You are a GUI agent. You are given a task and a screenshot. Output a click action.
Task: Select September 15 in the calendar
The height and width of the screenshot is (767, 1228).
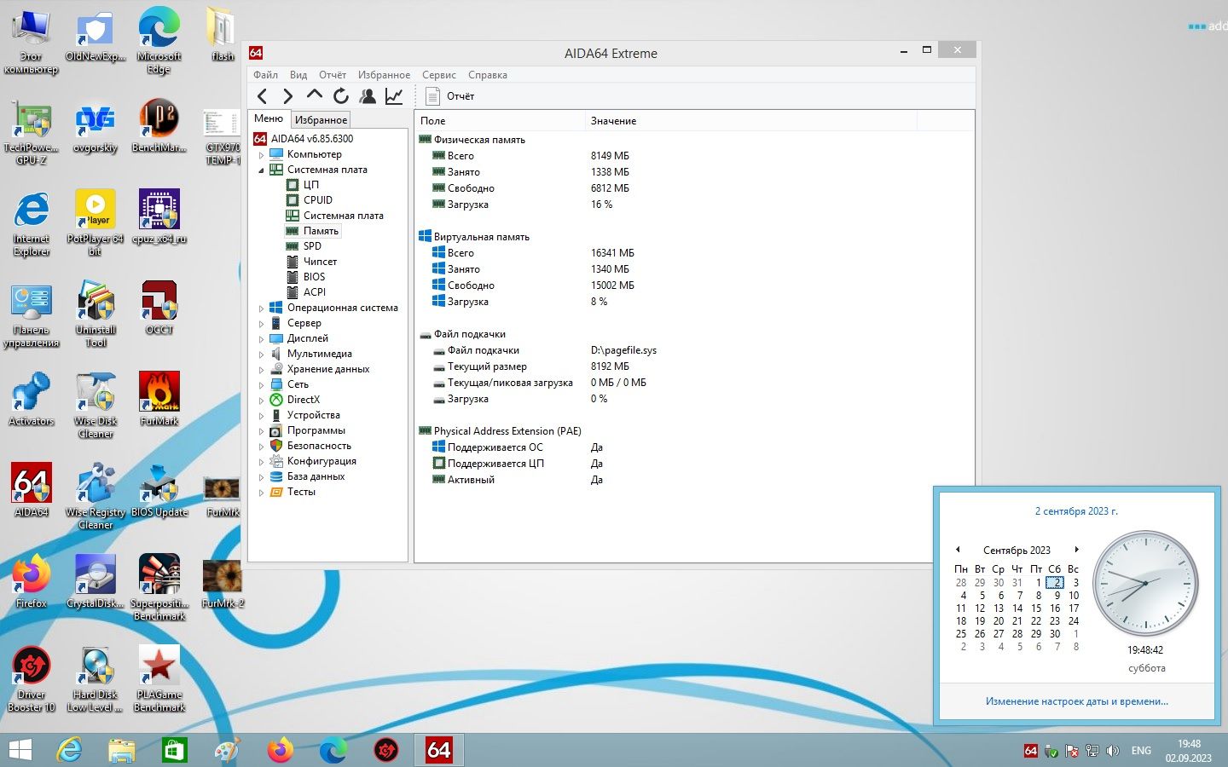click(x=1036, y=608)
